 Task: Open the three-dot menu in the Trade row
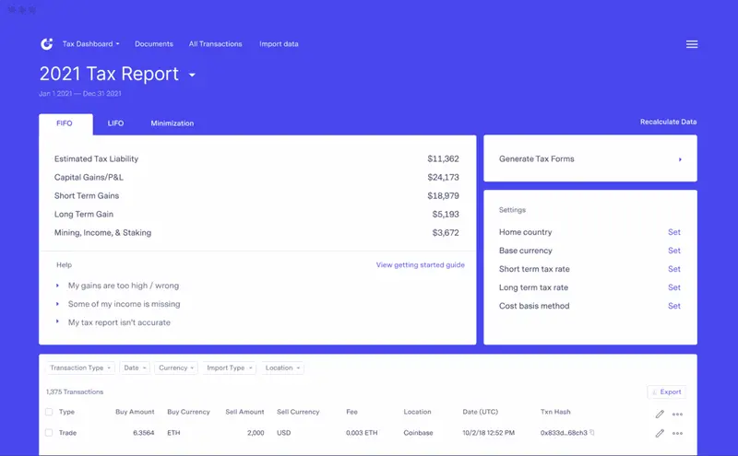[x=678, y=433]
